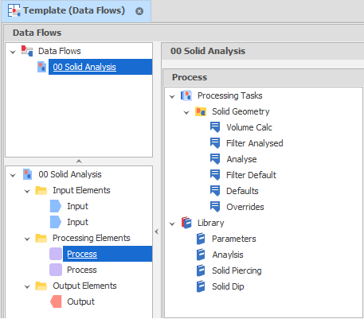The height and width of the screenshot is (319, 364).
Task: Click the Solid Piercing book icon
Action: [201, 270]
